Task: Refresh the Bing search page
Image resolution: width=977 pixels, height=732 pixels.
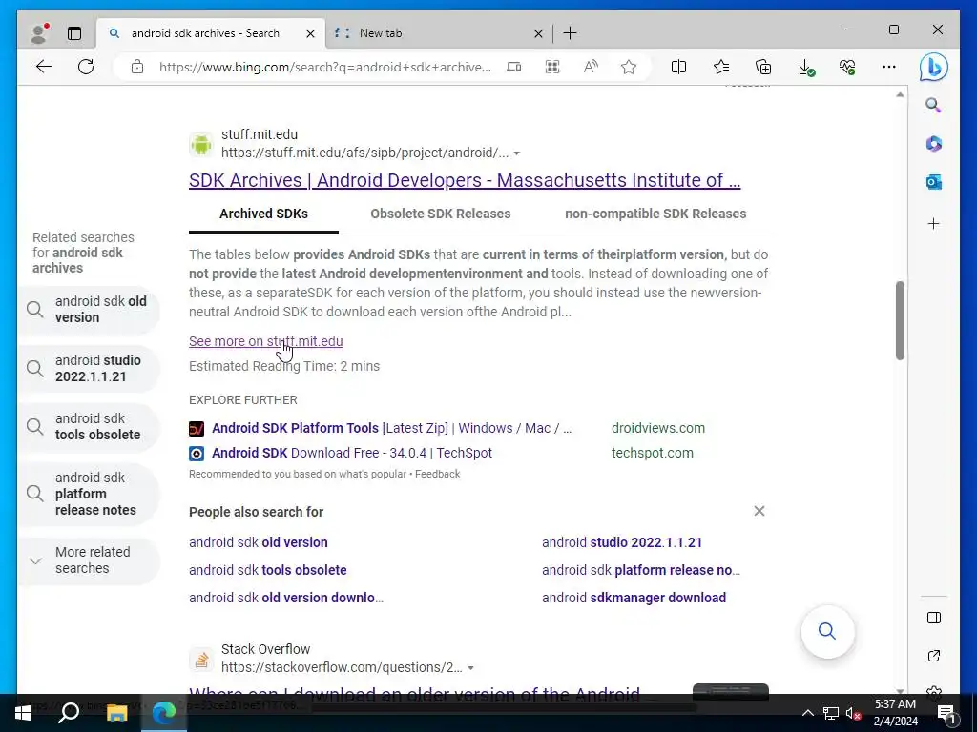Action: click(86, 67)
